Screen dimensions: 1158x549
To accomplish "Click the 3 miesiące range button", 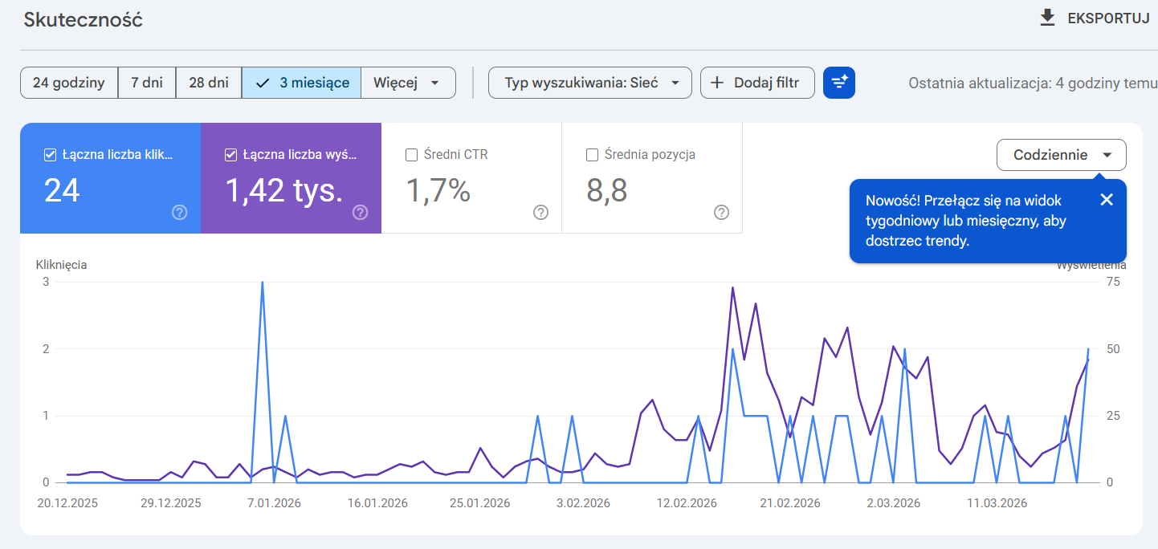I will (x=301, y=83).
